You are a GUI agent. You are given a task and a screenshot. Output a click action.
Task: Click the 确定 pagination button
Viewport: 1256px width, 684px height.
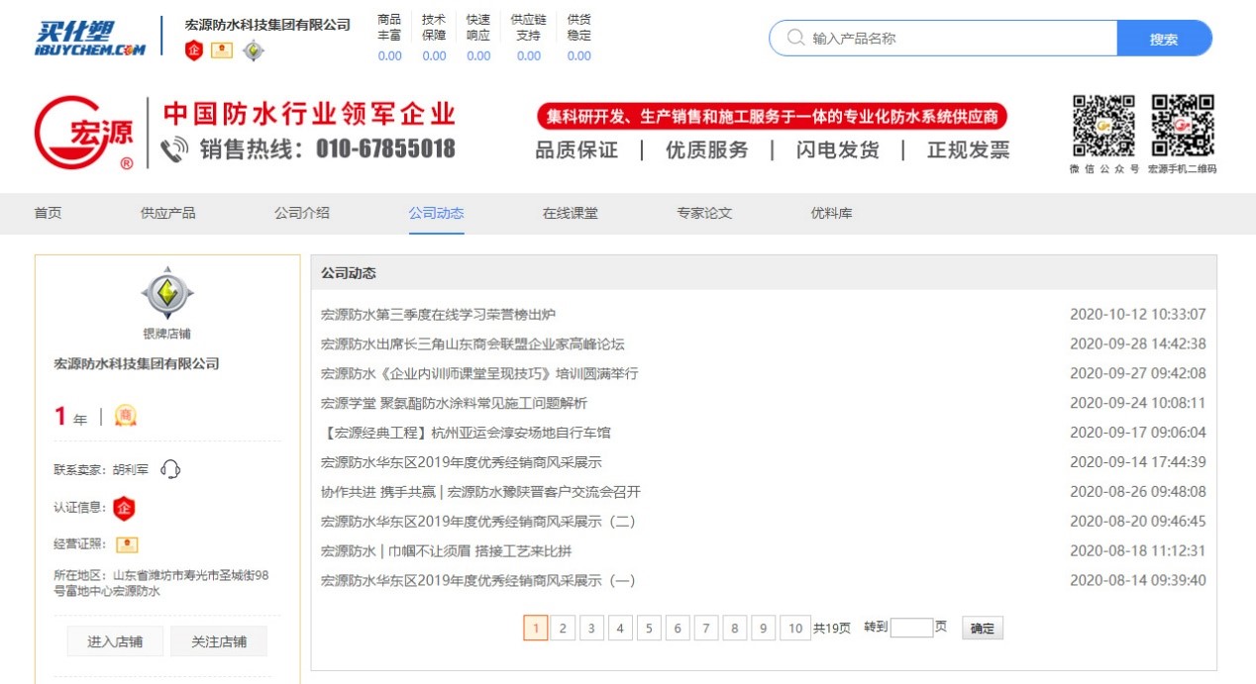tap(982, 628)
